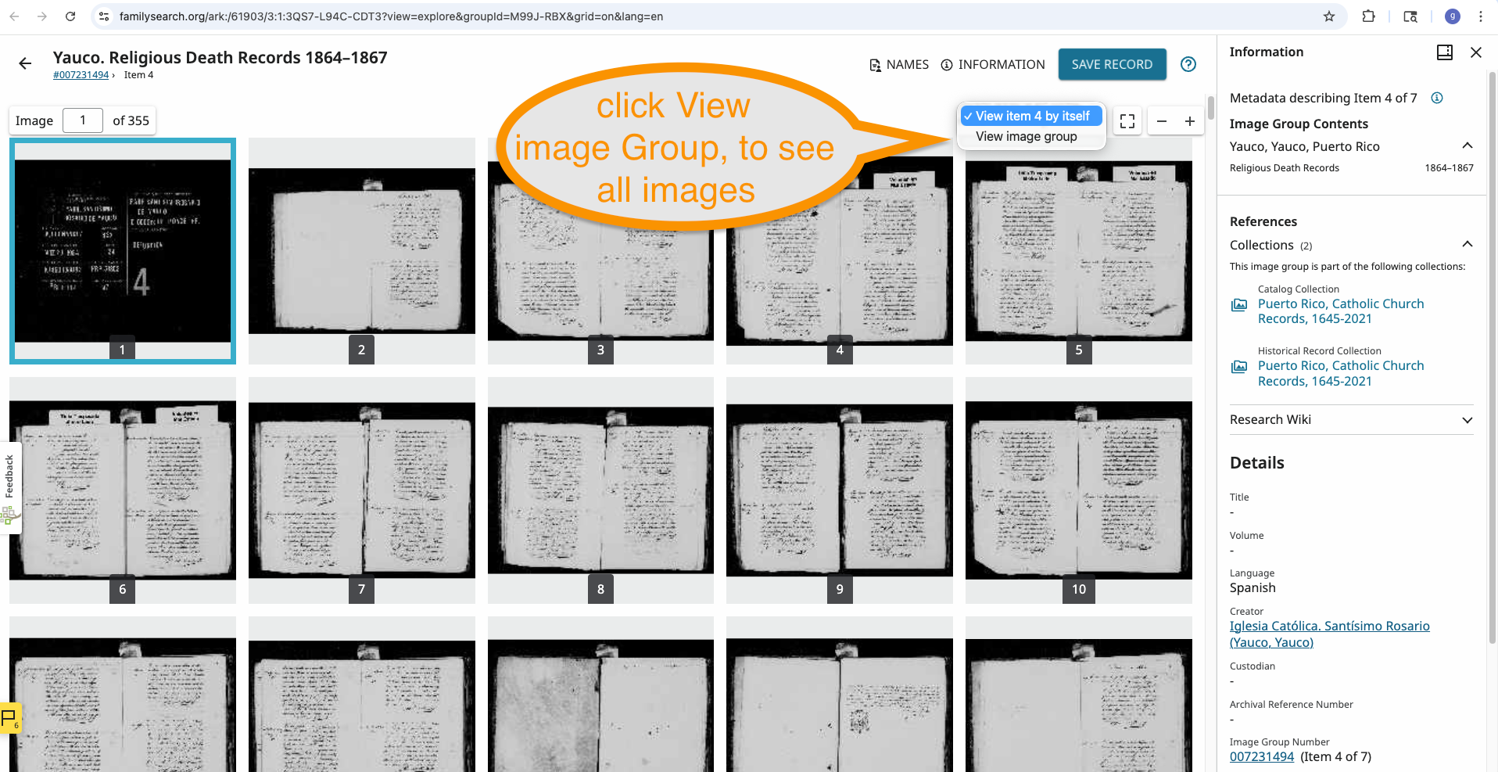Click the yellow flag notification icon
Screen dimensions: 1498x772
(9, 717)
